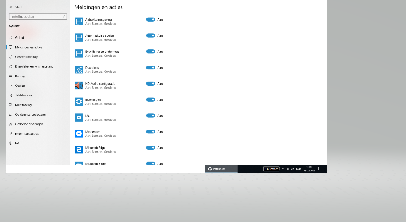This screenshot has width=406, height=222.
Task: Toggle Messenger notifications off
Action: coord(151,132)
